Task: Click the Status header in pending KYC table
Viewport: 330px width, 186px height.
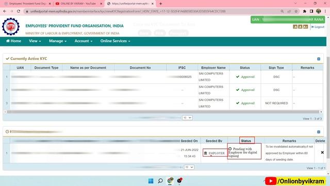Action: coord(246,141)
